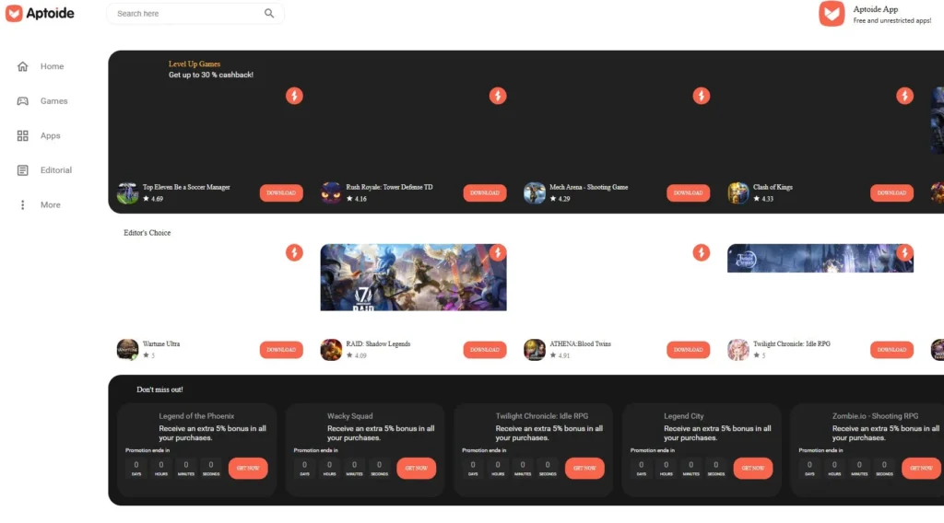944x523 pixels.
Task: Click the lightning badge above Wartune Ultra
Action: [x=294, y=252]
